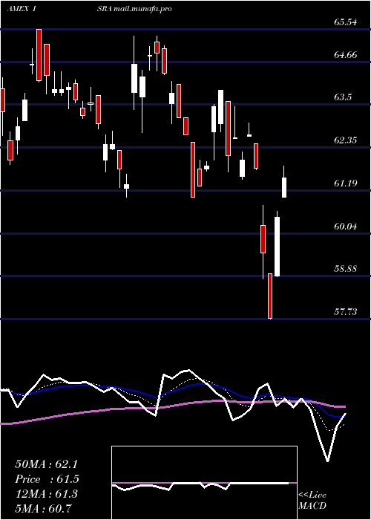
Task: Click the 61.19 price level label
Action: pos(346,183)
